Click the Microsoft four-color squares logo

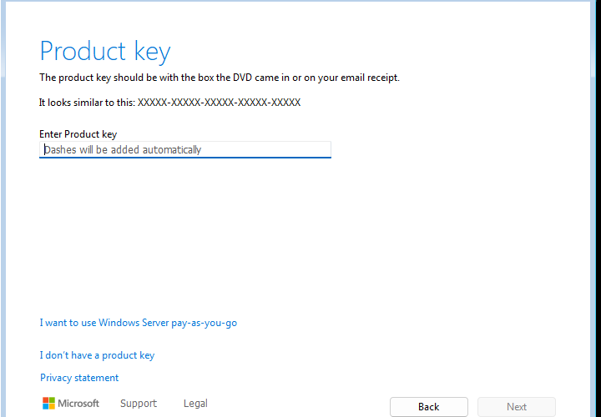48,403
